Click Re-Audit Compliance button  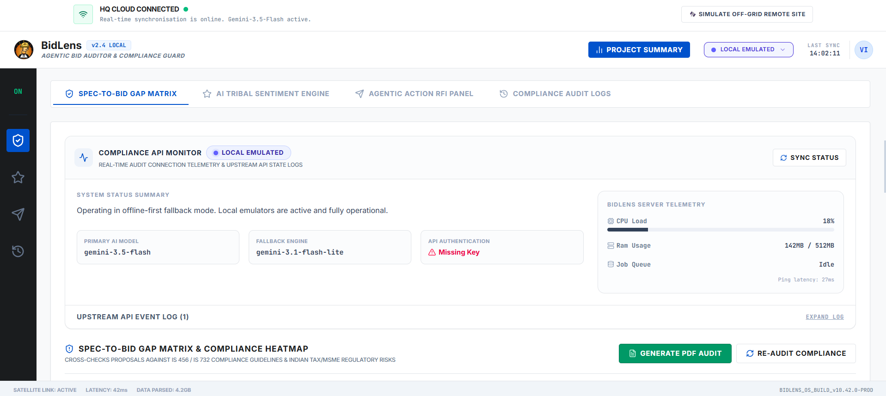coord(796,353)
